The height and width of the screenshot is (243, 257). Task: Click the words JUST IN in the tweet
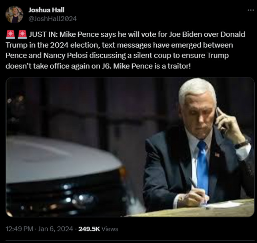43,35
